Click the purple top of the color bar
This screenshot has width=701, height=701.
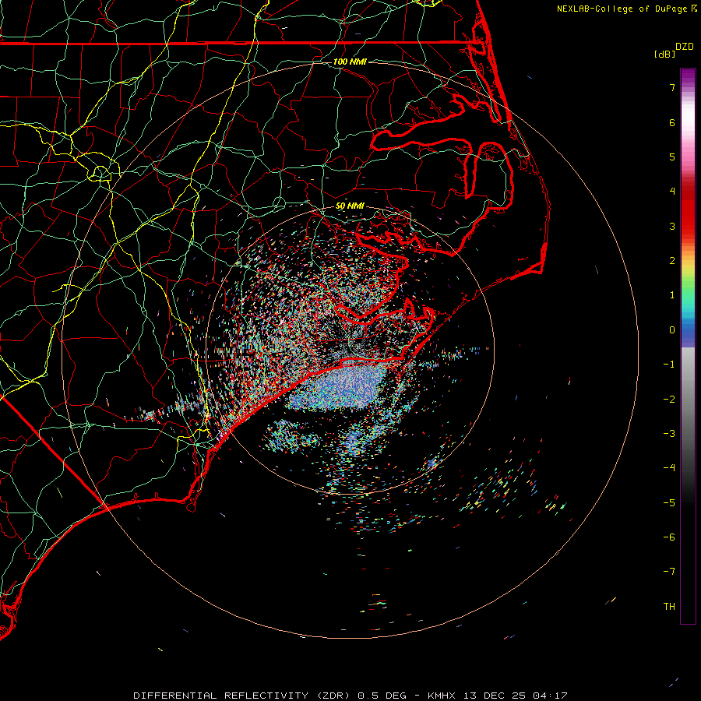[x=688, y=76]
